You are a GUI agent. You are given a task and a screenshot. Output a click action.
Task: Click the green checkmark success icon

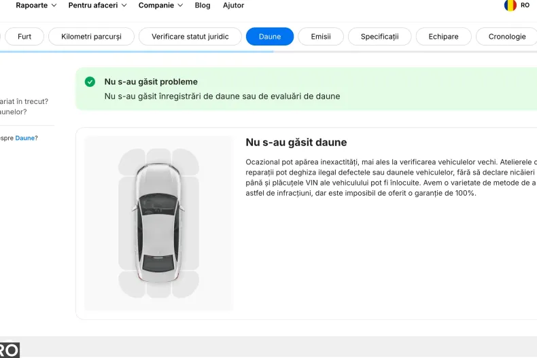click(x=90, y=82)
